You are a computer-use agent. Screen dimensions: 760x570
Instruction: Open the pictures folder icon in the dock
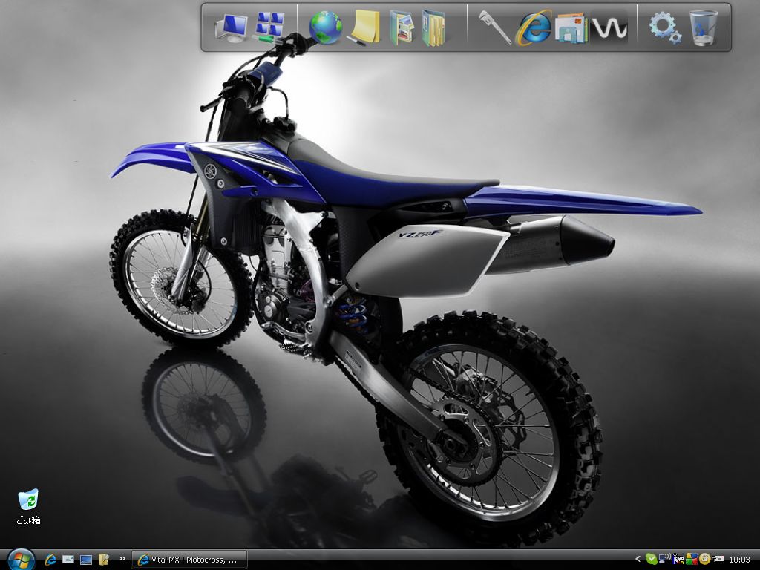click(x=402, y=27)
